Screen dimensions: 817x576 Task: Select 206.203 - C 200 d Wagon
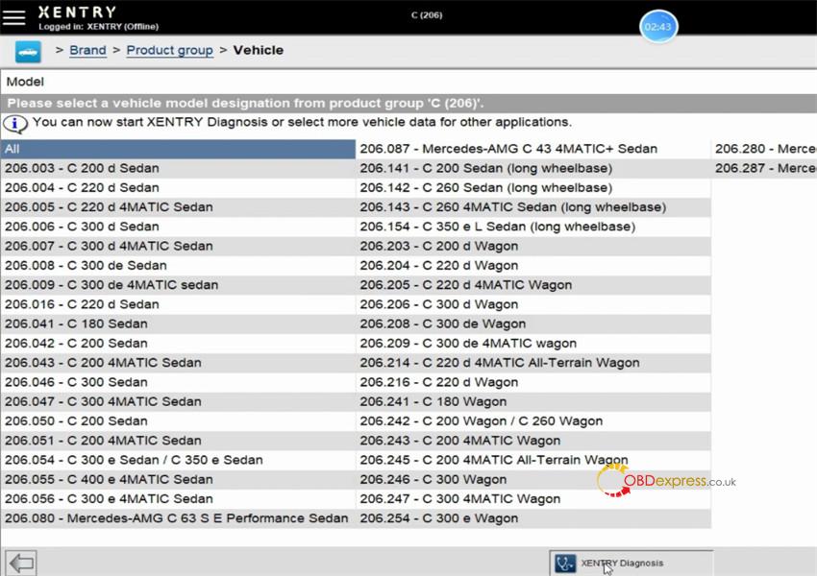[x=533, y=246]
